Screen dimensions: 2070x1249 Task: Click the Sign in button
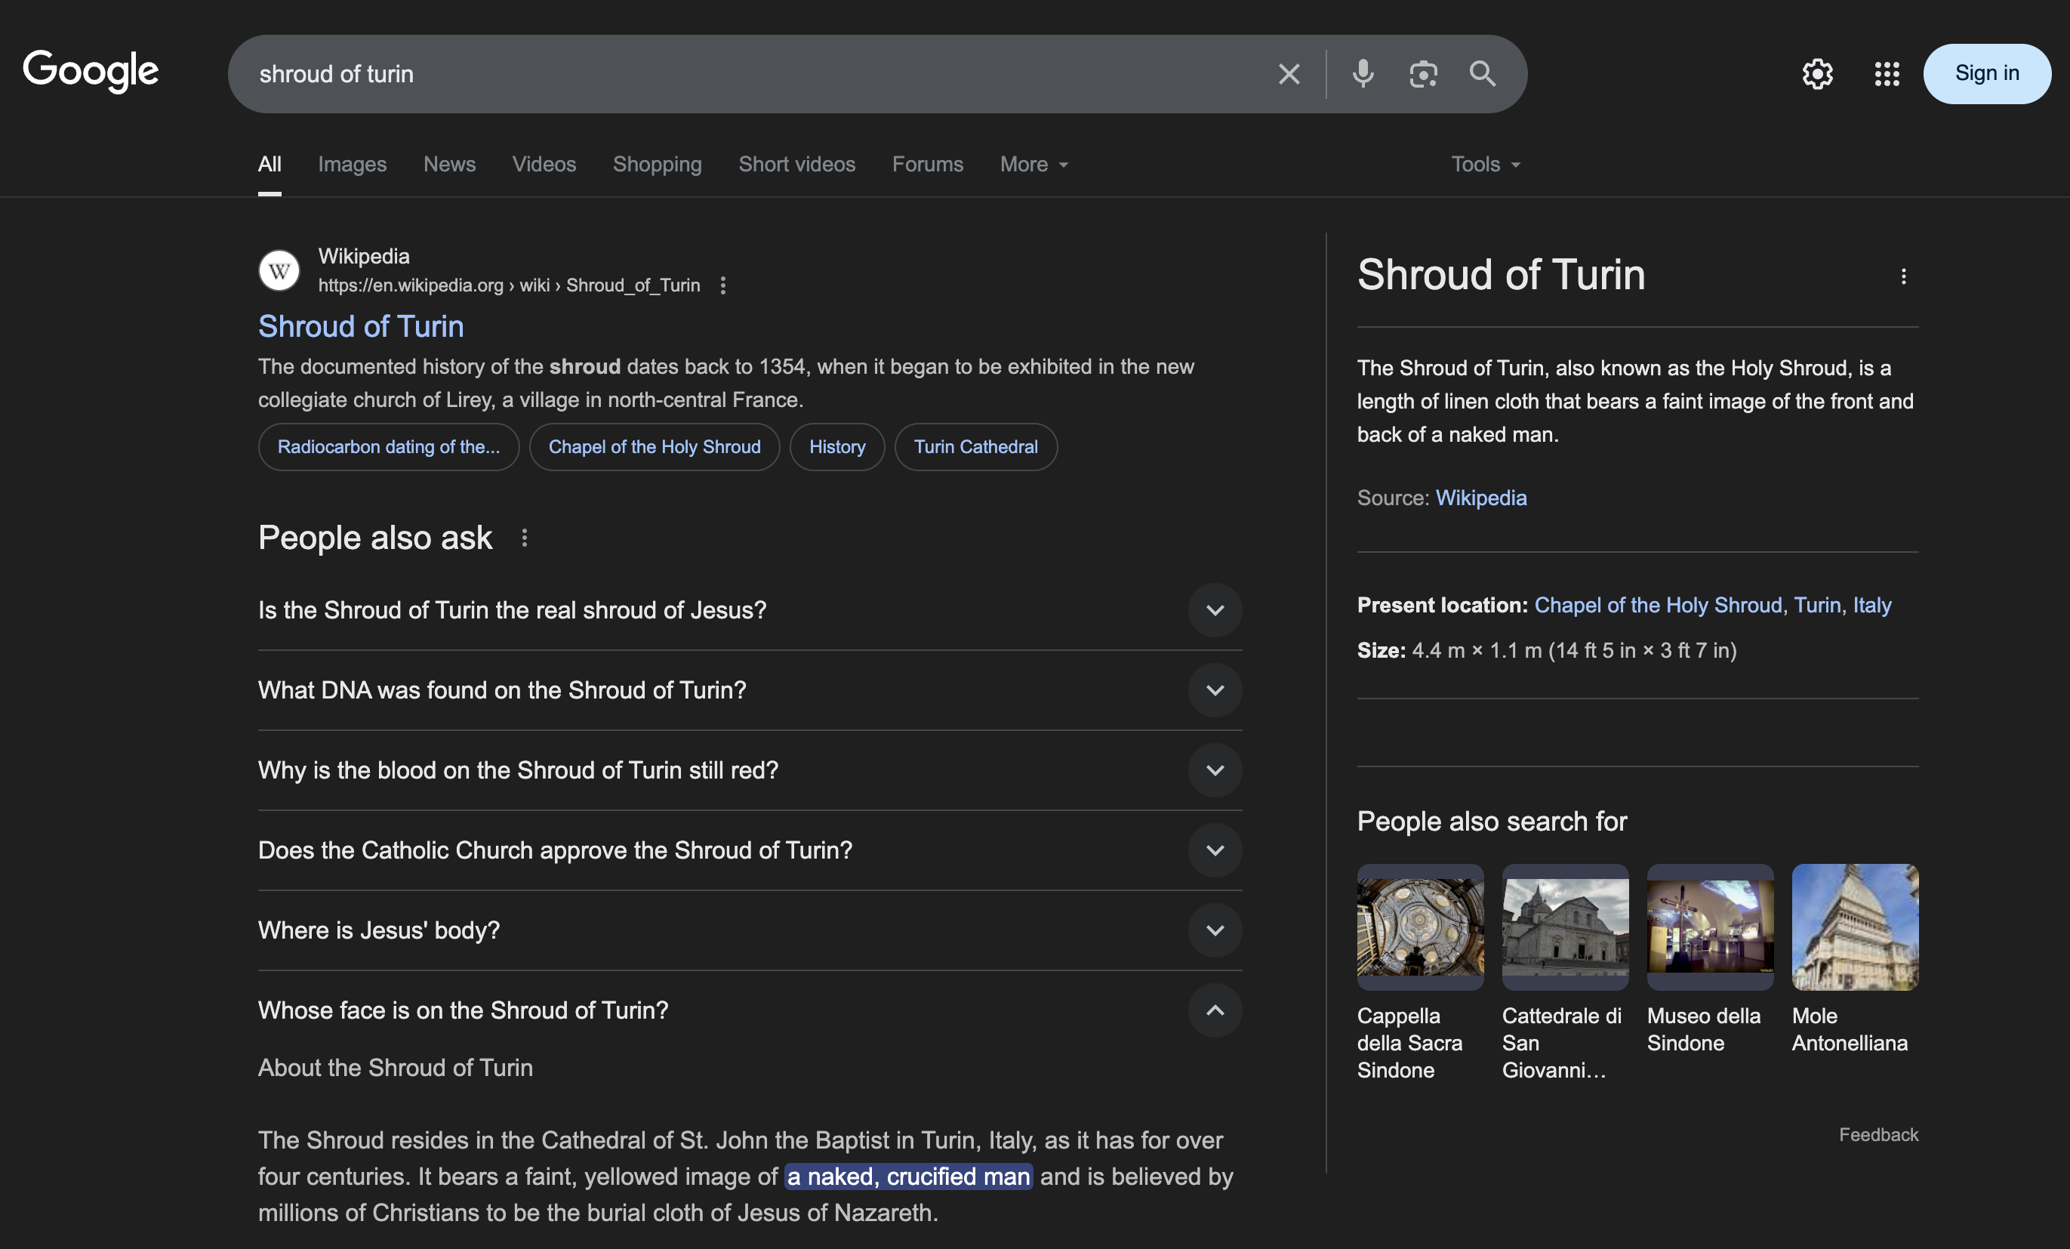[1986, 74]
